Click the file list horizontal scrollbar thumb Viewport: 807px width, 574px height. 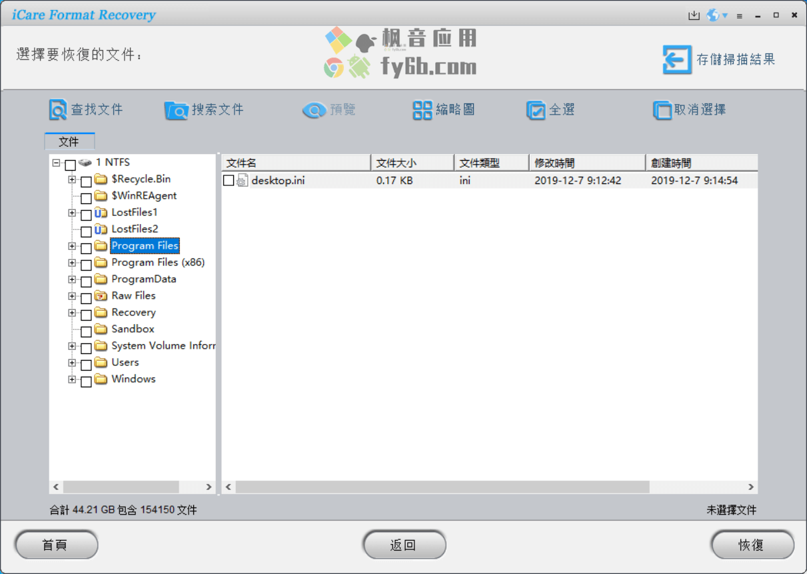pos(442,487)
